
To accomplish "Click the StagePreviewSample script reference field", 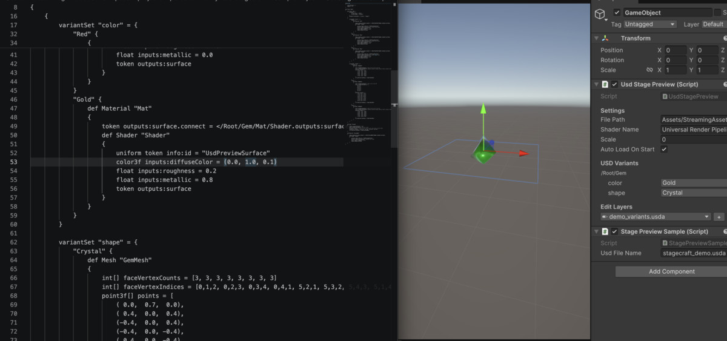I will pos(694,243).
